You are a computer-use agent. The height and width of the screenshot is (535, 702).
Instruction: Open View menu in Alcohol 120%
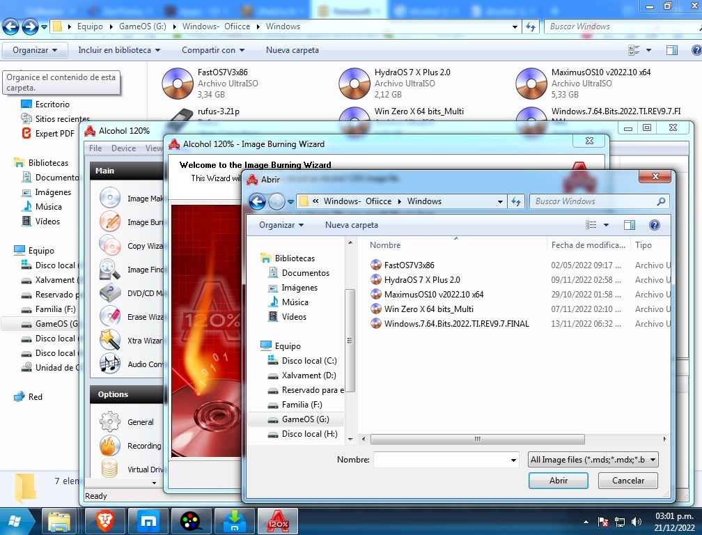point(153,148)
